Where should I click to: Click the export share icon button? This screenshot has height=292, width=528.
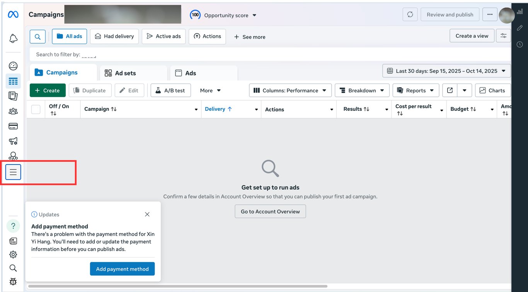450,90
